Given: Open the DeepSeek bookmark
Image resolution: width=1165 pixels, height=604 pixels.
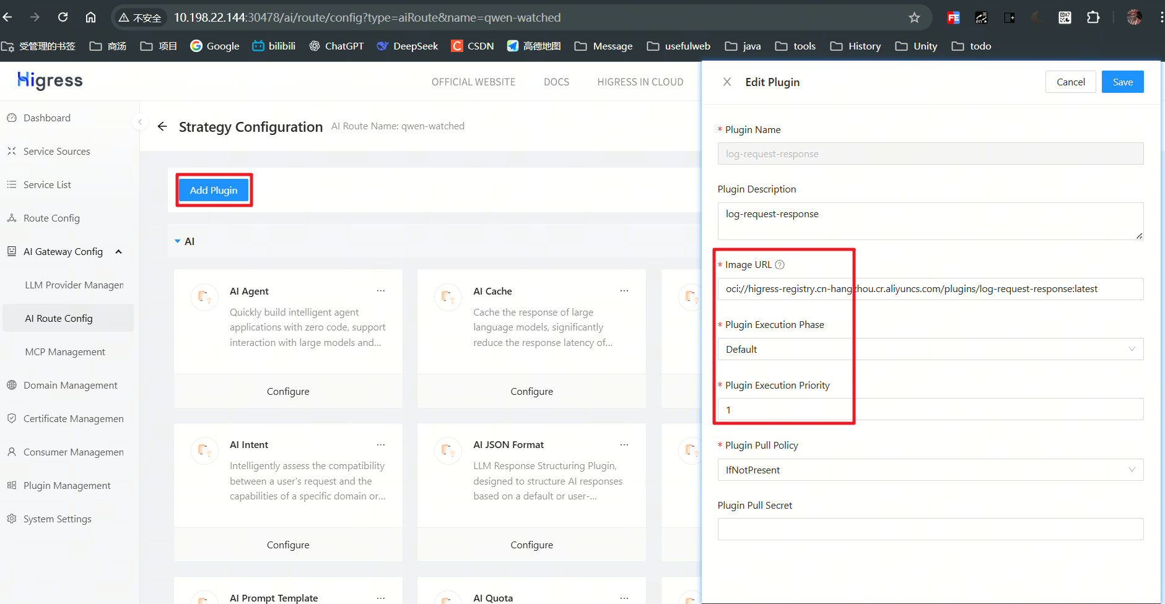Looking at the screenshot, I should pos(408,46).
